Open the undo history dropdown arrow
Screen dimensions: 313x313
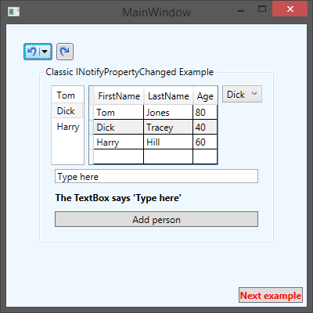pos(45,52)
